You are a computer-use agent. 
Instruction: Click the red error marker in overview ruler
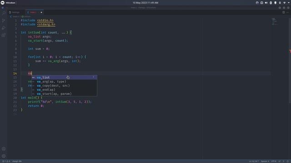[290, 51]
